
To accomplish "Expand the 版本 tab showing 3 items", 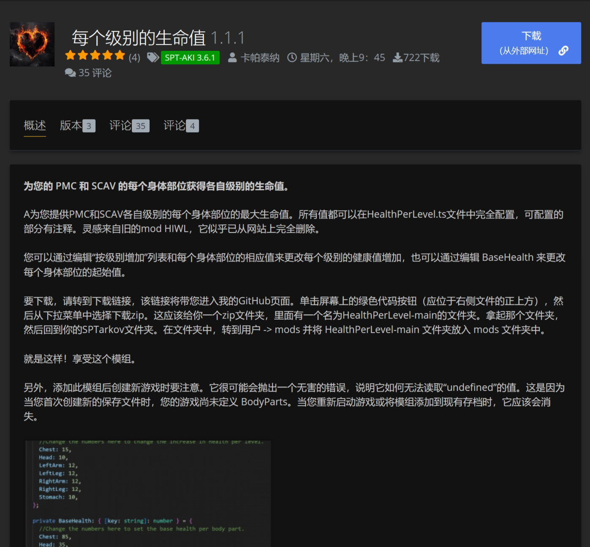I will pos(77,125).
